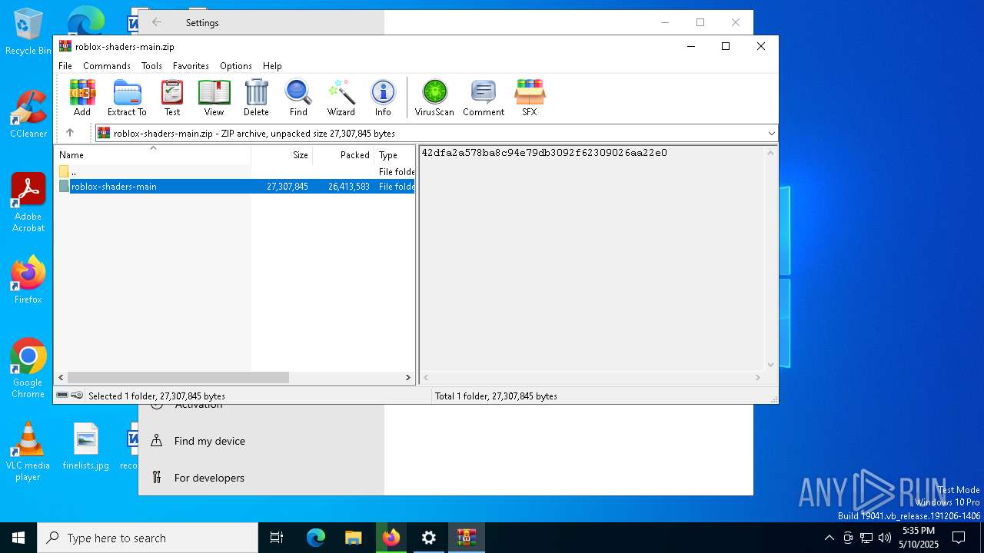Click the volume tray icon
The image size is (984, 553).
coord(885,538)
